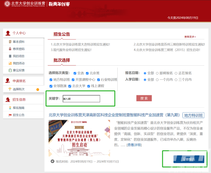The height and width of the screenshot is (173, 211).
Task: Click the 招生启动 course poster thumbnail
Action: pyautogui.click(x=79, y=138)
